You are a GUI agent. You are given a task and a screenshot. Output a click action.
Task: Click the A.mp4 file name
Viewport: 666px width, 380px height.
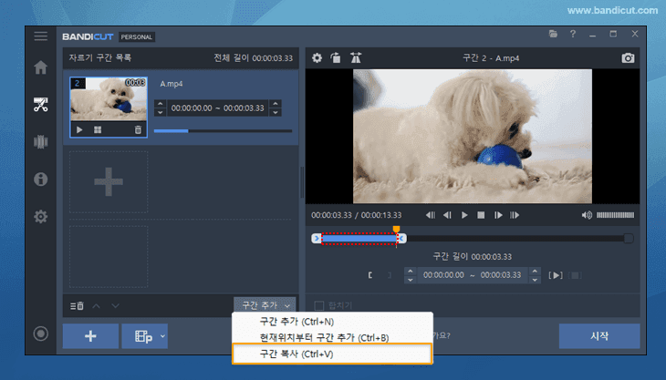coord(172,84)
